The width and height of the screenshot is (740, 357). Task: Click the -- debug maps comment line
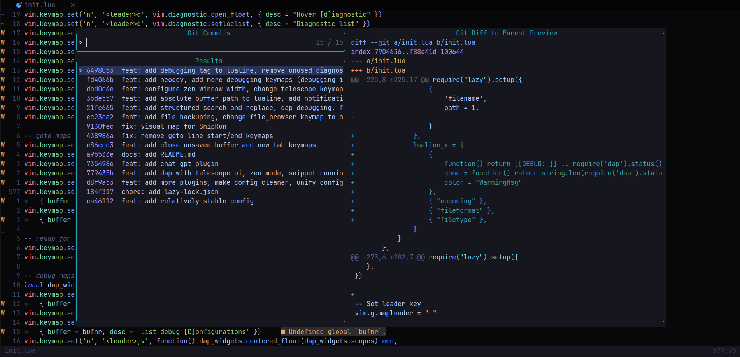[49, 276]
